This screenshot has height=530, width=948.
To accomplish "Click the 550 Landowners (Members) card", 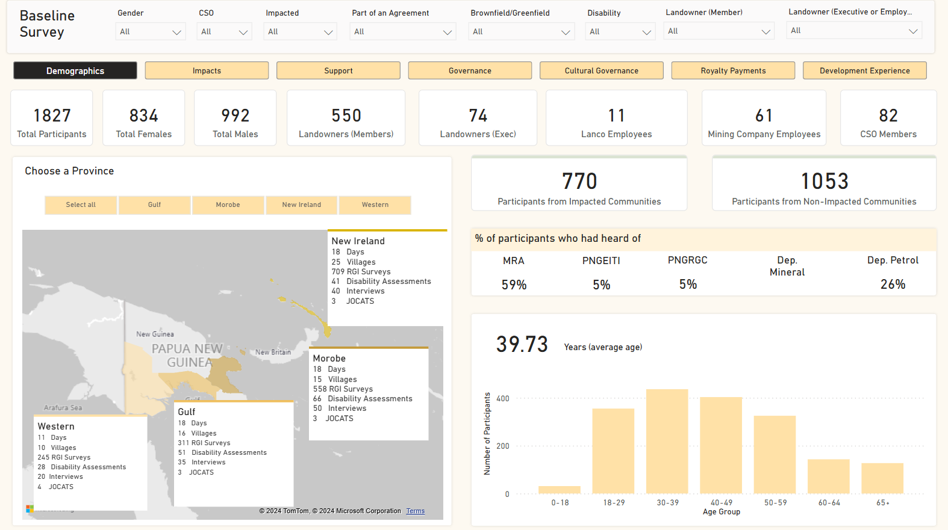I will 346,118.
